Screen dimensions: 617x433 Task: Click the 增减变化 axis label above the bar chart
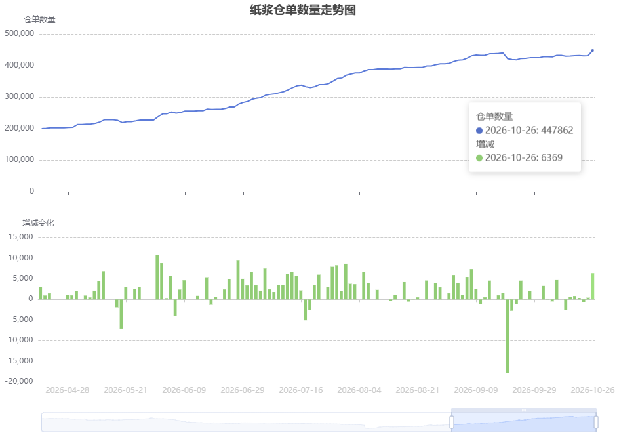click(38, 223)
